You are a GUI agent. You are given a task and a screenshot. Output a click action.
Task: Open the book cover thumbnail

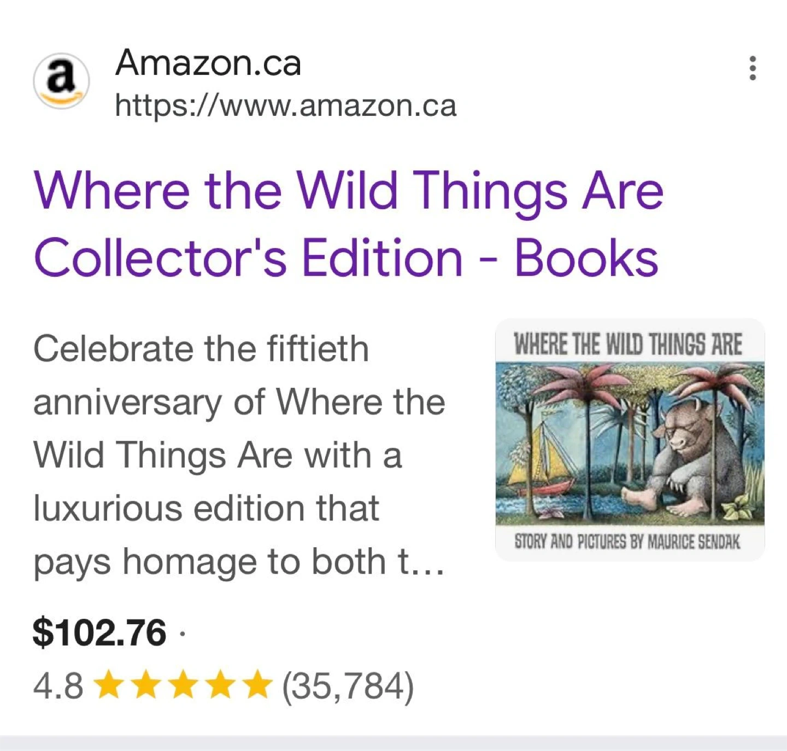[x=630, y=440]
